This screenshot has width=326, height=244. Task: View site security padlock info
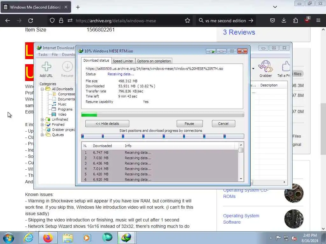(x=61, y=21)
